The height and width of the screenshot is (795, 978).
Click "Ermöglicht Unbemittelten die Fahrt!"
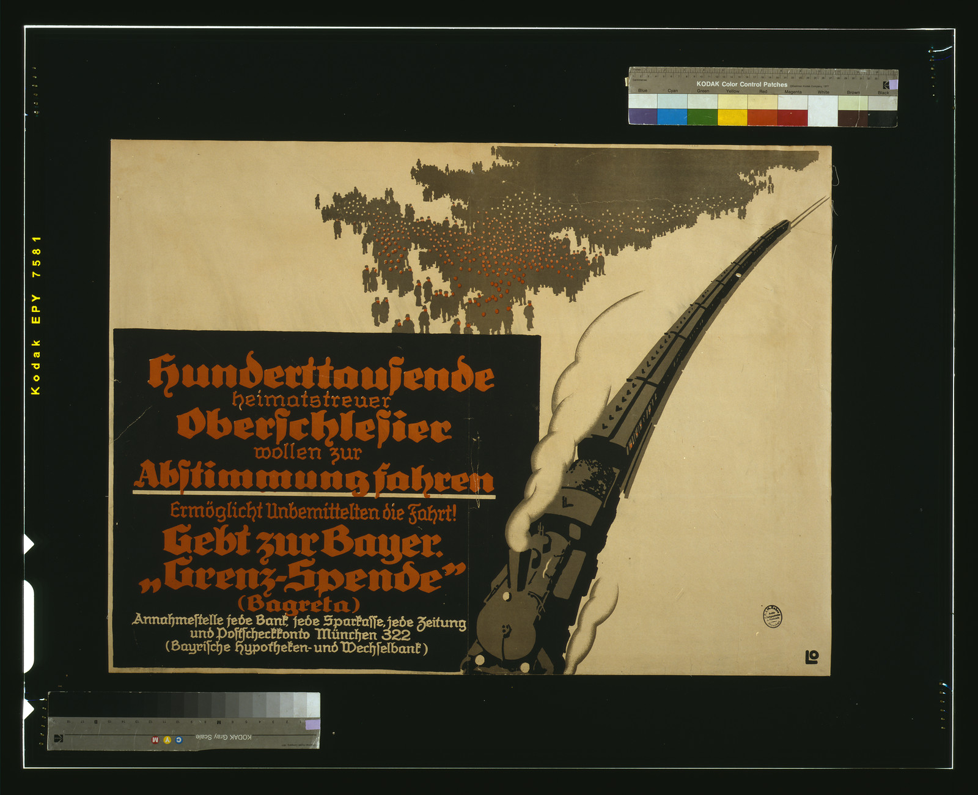tap(314, 512)
